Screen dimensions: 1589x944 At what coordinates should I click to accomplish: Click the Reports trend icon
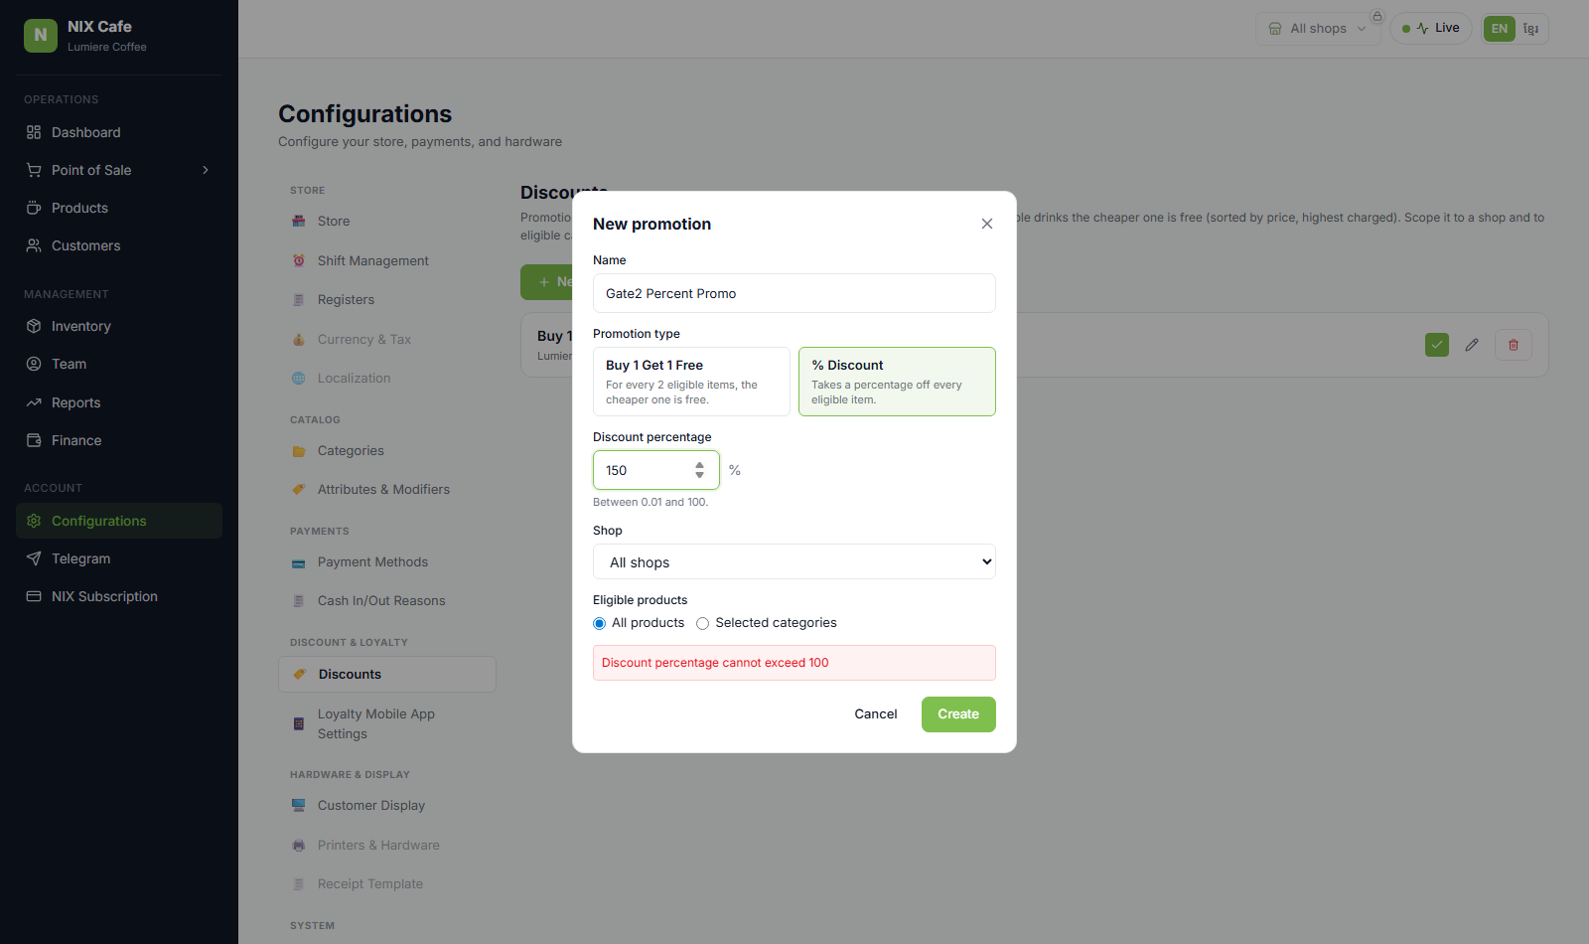click(34, 402)
